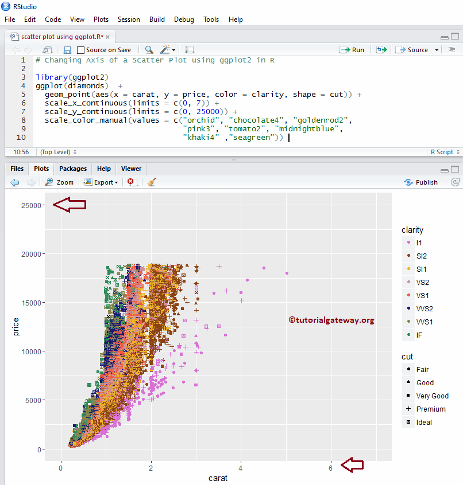Click the back navigation arrow in editor toolbar
Screen dimensions: 463x485
pos(16,50)
